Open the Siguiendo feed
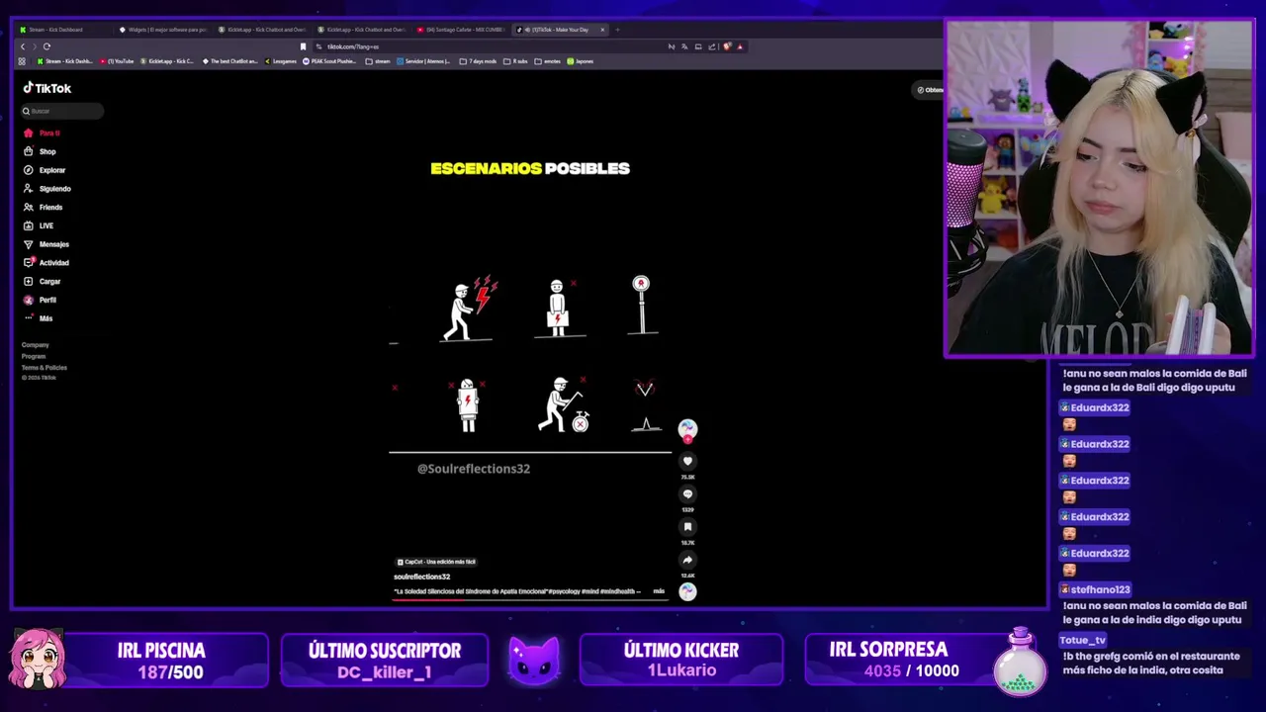1266x712 pixels. point(47,189)
